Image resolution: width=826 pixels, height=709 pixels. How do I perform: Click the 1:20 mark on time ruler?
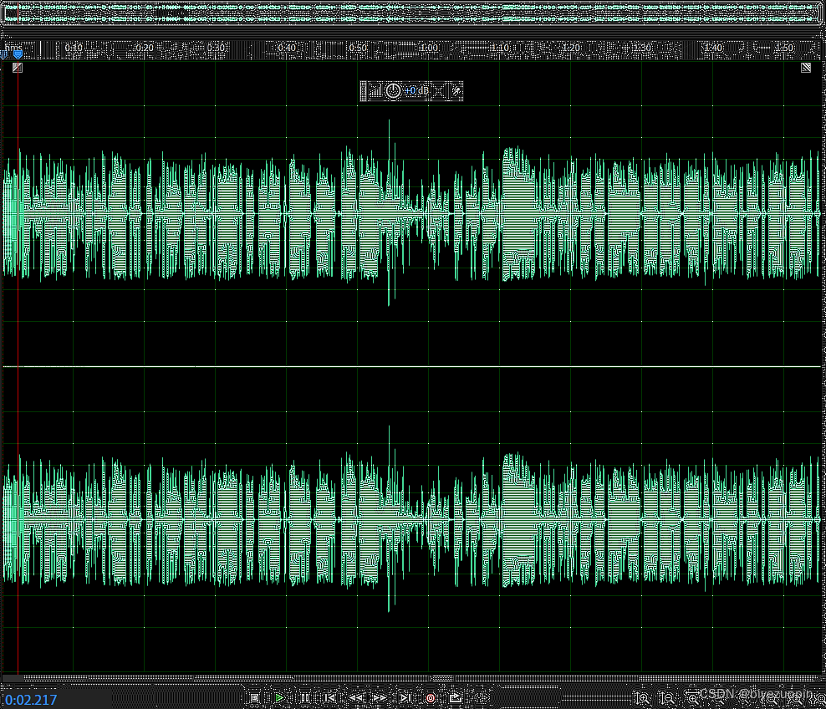pyautogui.click(x=571, y=48)
